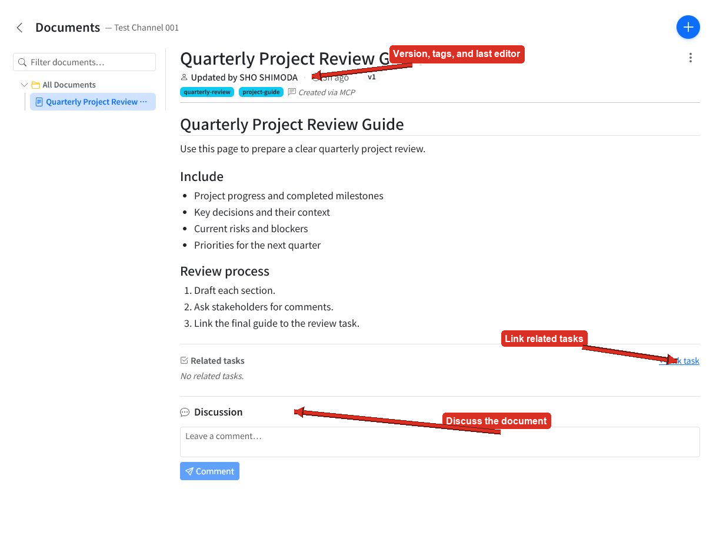
Task: Click the checkbox icon beside Related tasks
Action: point(184,360)
